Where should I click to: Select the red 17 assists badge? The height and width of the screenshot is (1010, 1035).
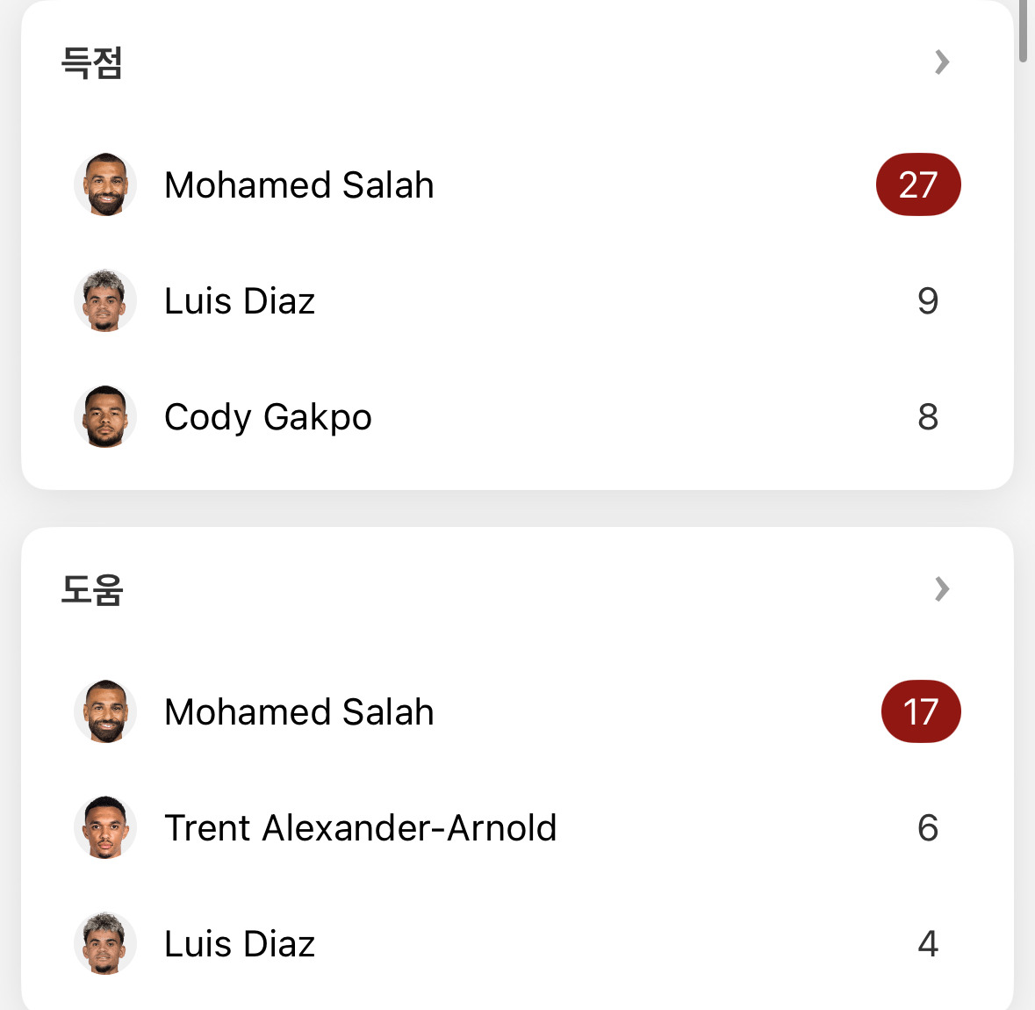coord(921,711)
